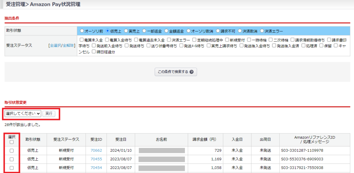
Task: Check the 保留 checkbox
Action: tap(321, 46)
